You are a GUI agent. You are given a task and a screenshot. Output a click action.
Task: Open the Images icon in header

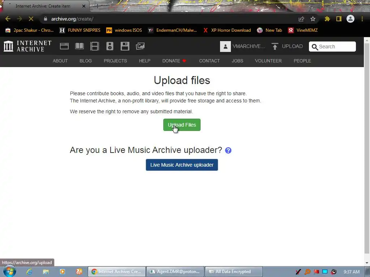(140, 46)
